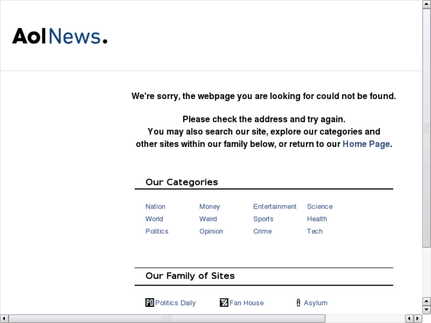431x323 pixels.
Task: Visit the Politics Daily site link
Action: [x=175, y=303]
